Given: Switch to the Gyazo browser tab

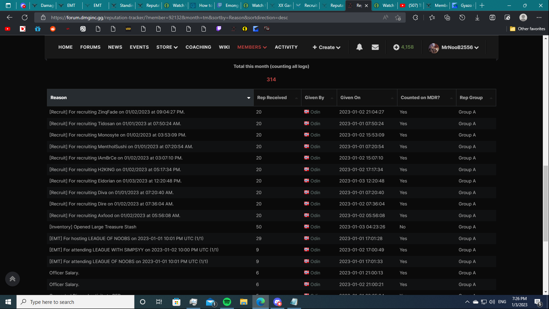Looking at the screenshot, I should tap(463, 5).
